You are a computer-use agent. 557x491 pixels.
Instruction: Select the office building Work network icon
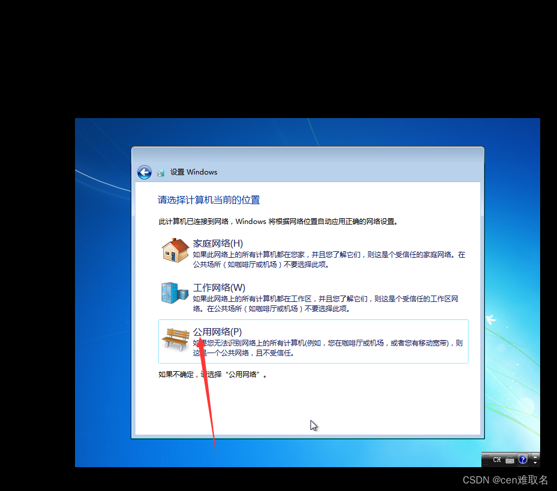[x=175, y=293]
